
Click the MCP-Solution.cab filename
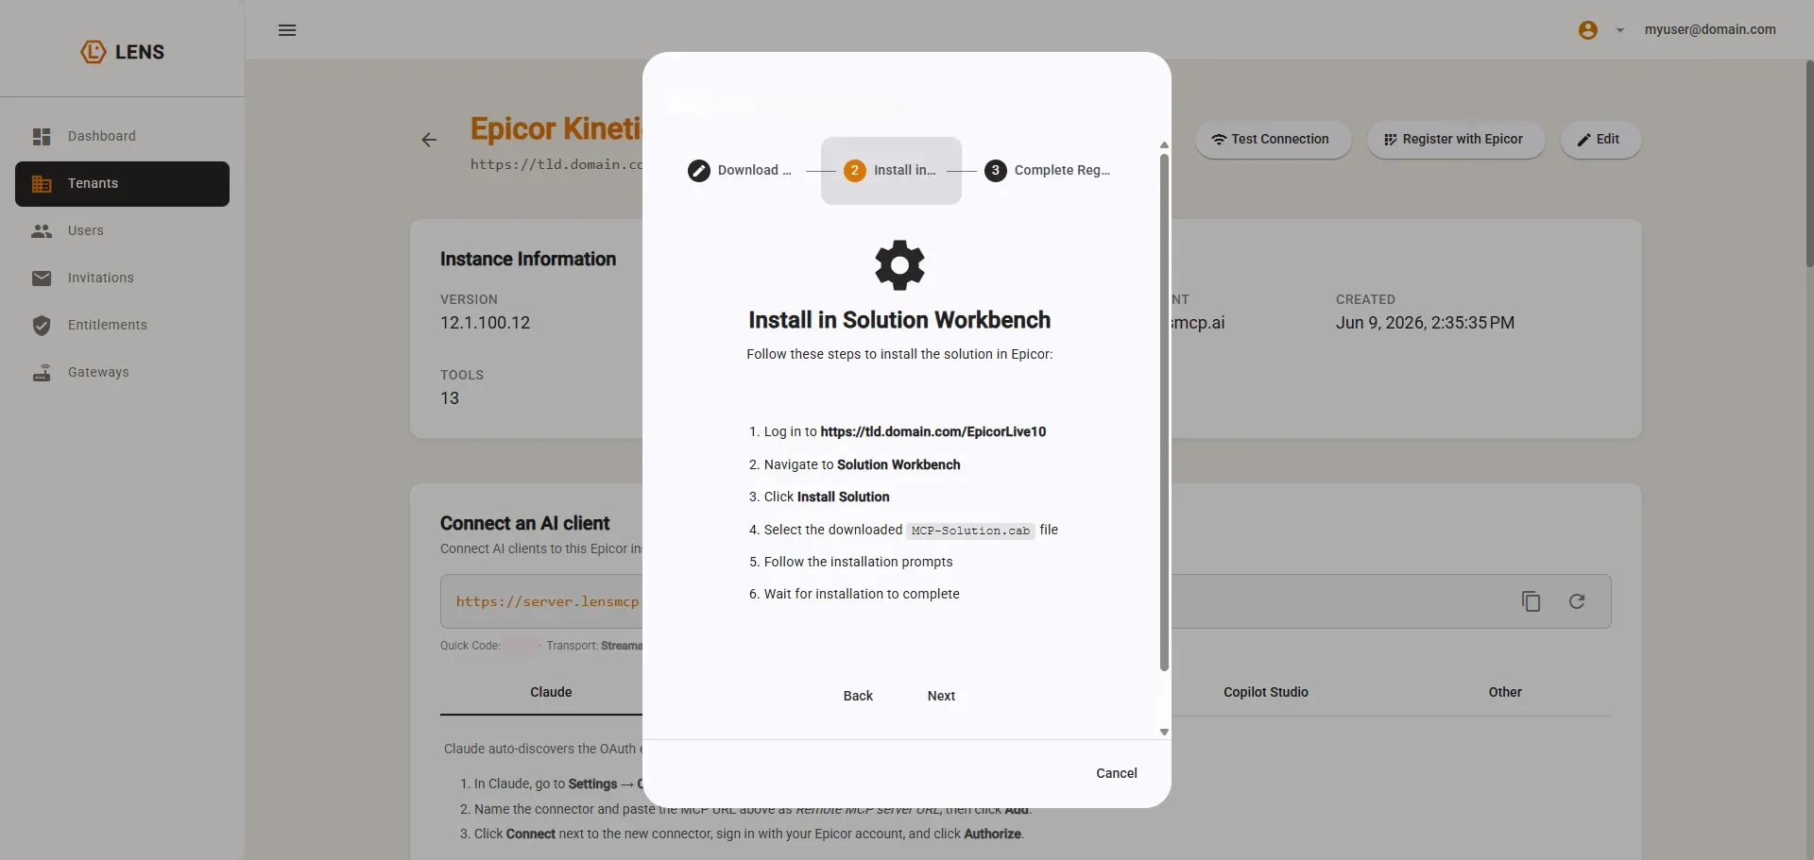point(970,531)
